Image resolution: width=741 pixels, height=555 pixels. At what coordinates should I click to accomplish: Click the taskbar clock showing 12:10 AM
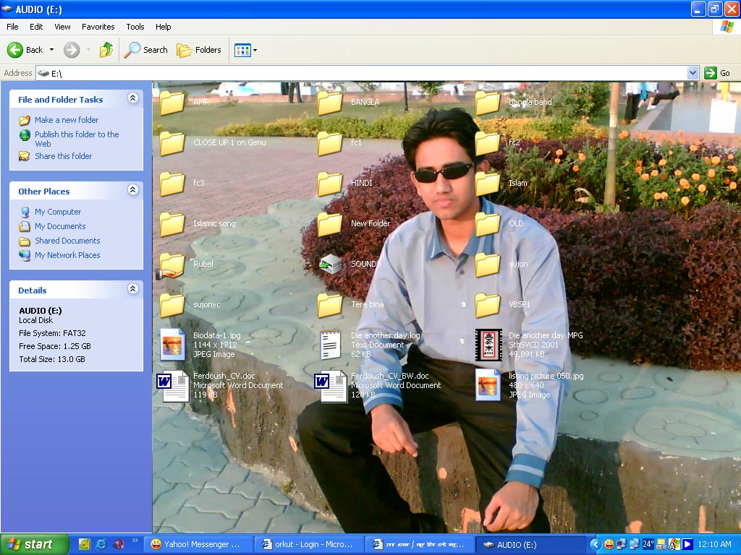(714, 545)
